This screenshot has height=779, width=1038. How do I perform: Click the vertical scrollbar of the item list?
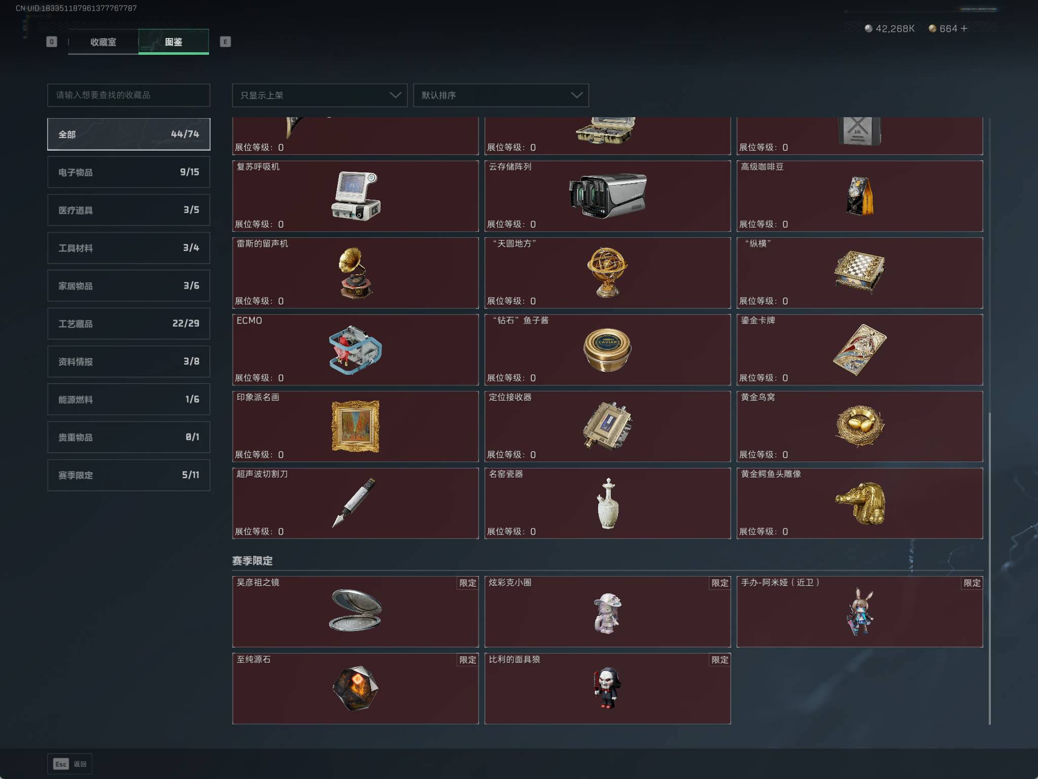tap(989, 568)
